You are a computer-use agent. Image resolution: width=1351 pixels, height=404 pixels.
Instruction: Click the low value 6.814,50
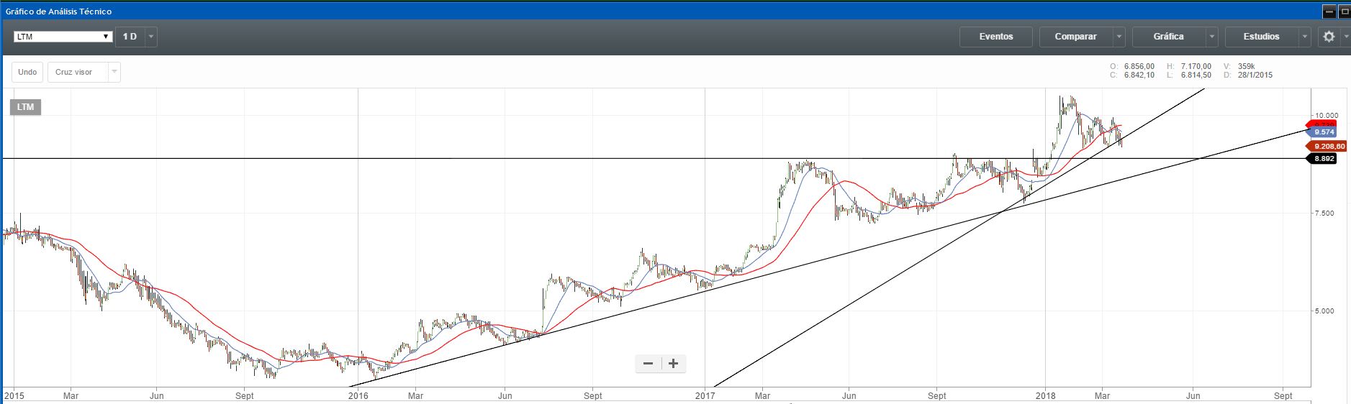click(1196, 75)
